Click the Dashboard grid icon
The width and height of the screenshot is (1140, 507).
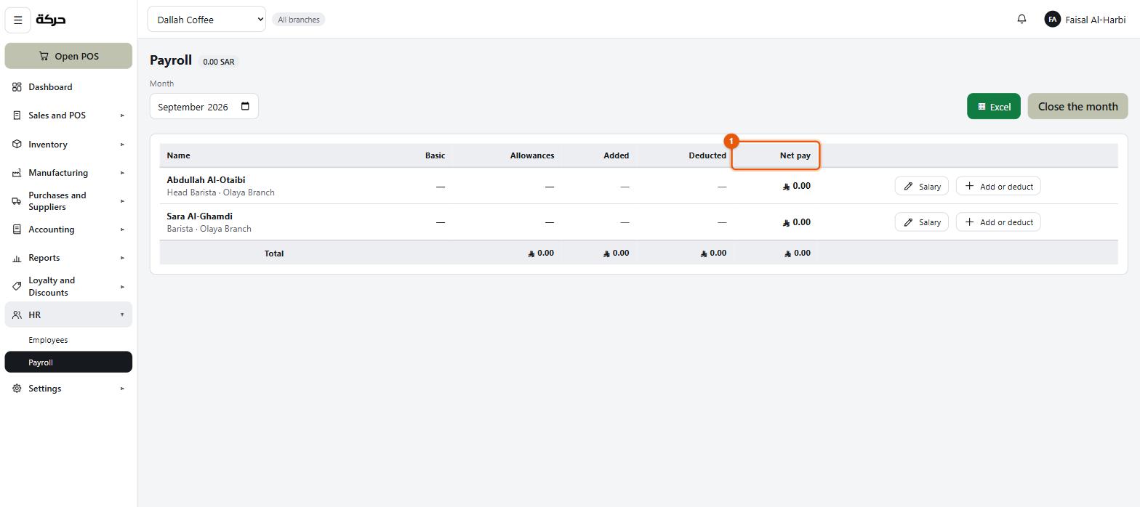(17, 87)
